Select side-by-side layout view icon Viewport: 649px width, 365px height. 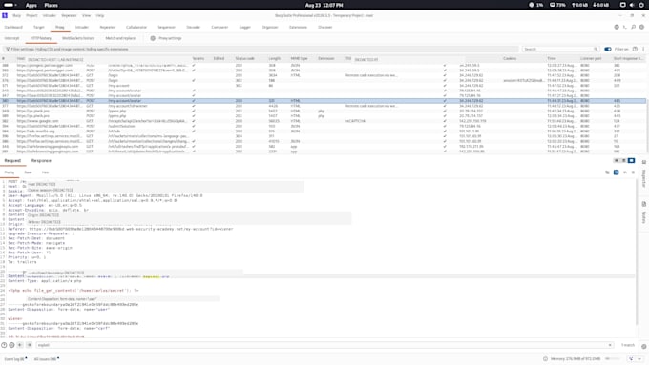(x=617, y=160)
